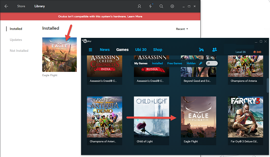Viewport: 270px width, 157px height.
Task: Open Eagle Flight thumbnail in Oculus library
Action: tap(59, 54)
